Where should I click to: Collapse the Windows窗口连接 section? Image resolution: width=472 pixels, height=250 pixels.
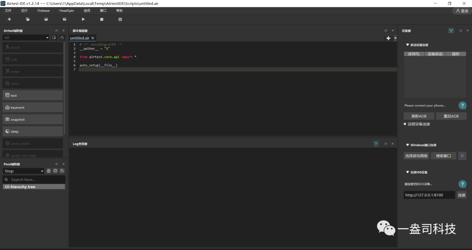click(x=408, y=145)
